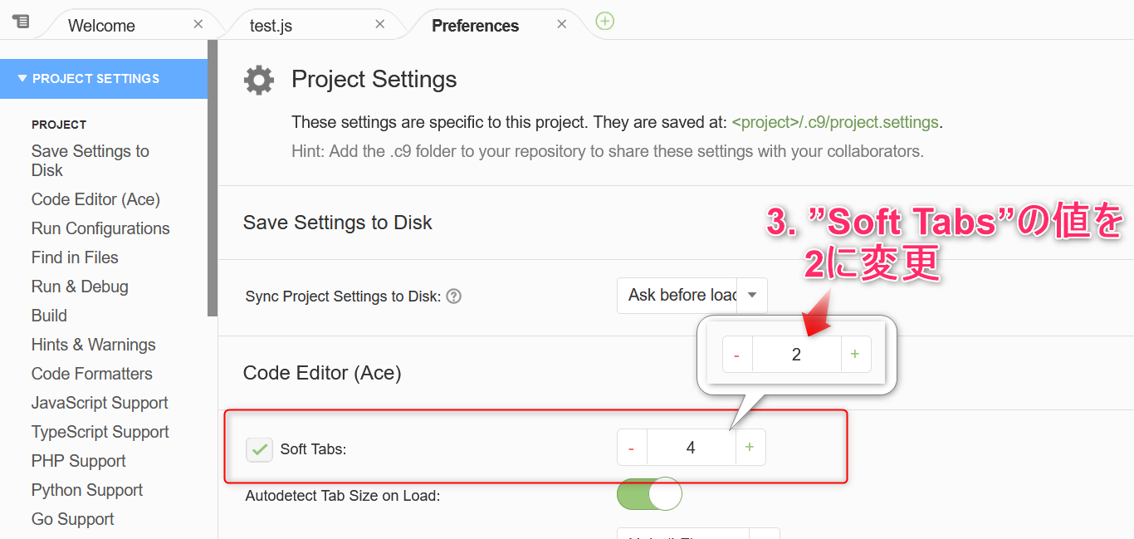Image resolution: width=1134 pixels, height=539 pixels.
Task: Open the tab list menu icon
Action: (21, 22)
